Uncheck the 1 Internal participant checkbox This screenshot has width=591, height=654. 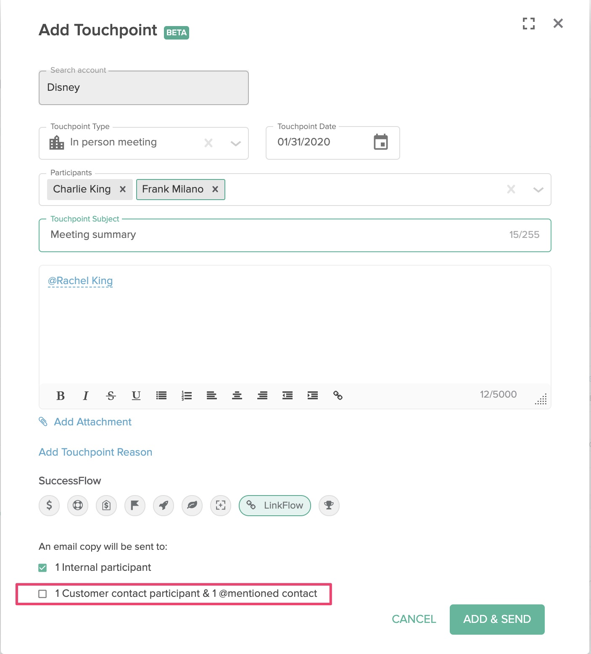(x=42, y=568)
